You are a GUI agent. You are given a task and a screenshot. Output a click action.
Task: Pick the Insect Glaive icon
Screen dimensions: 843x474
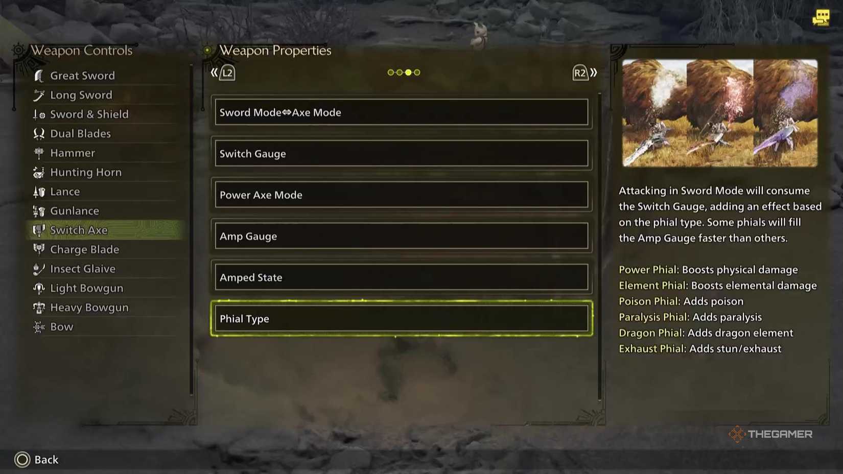point(39,269)
